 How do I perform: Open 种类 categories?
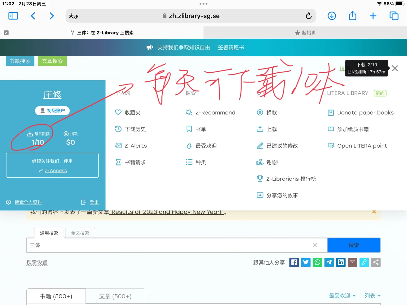196,162
